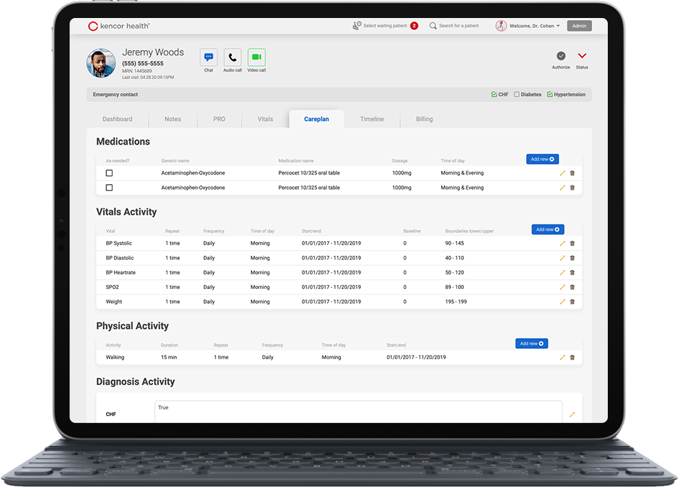
Task: Click the Emergency contact bar label
Action: [115, 94]
